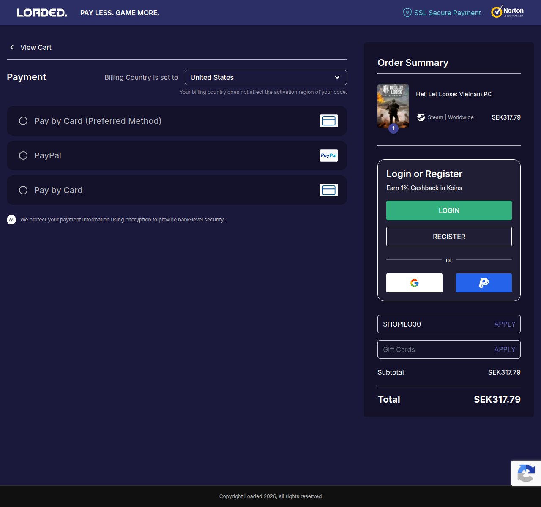Select Pay by Card (Preferred Method) radio

[23, 121]
